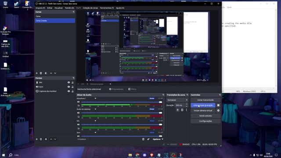Lock the Captura de monitor source
This screenshot has width=281, height=158.
point(72,91)
